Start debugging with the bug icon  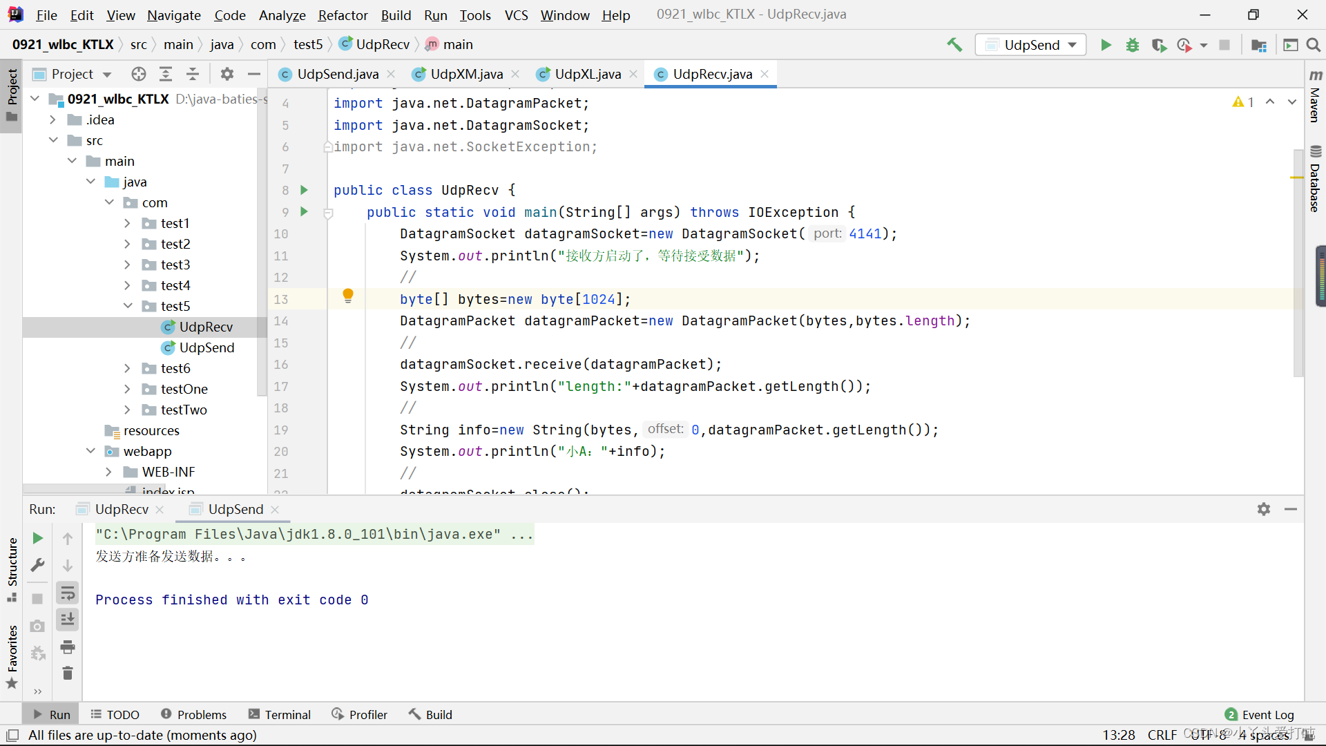coord(1133,45)
